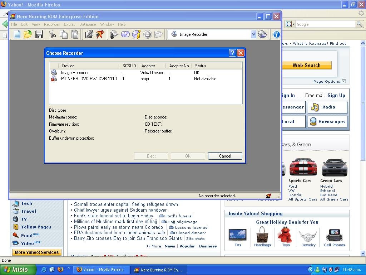Click the Travel suitcase icon in Yahoo sidebar
The image size is (366, 275).
[16, 211]
